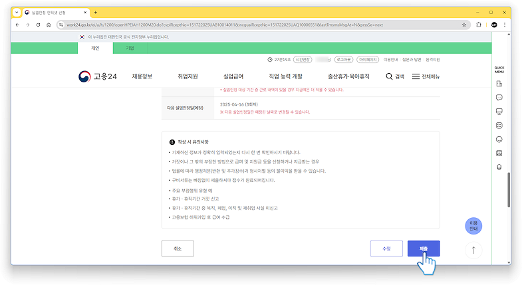Screen dimensions: 522x285
Task: Submit with the 제출 button
Action: (424, 248)
